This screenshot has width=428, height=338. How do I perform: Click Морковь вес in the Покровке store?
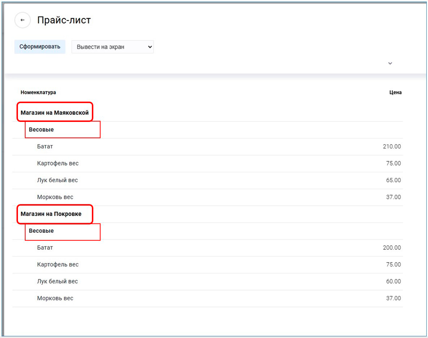click(55, 298)
